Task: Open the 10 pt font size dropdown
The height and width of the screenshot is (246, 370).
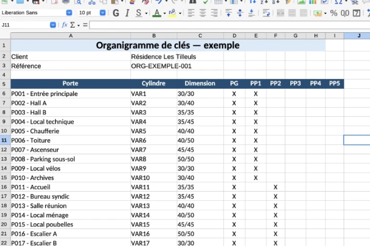Action: pyautogui.click(x=102, y=13)
